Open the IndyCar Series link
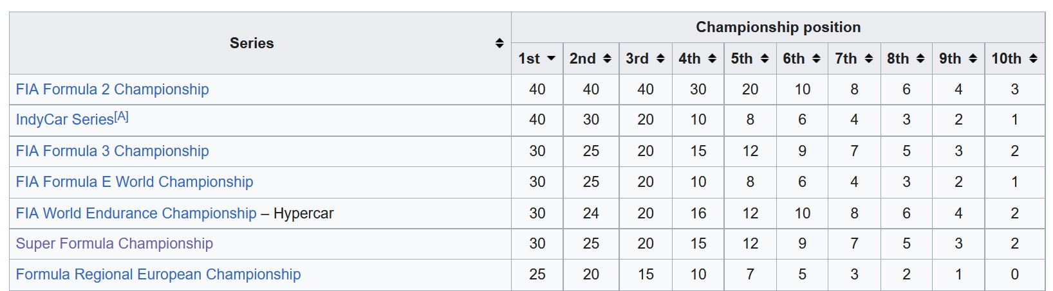 tap(64, 119)
